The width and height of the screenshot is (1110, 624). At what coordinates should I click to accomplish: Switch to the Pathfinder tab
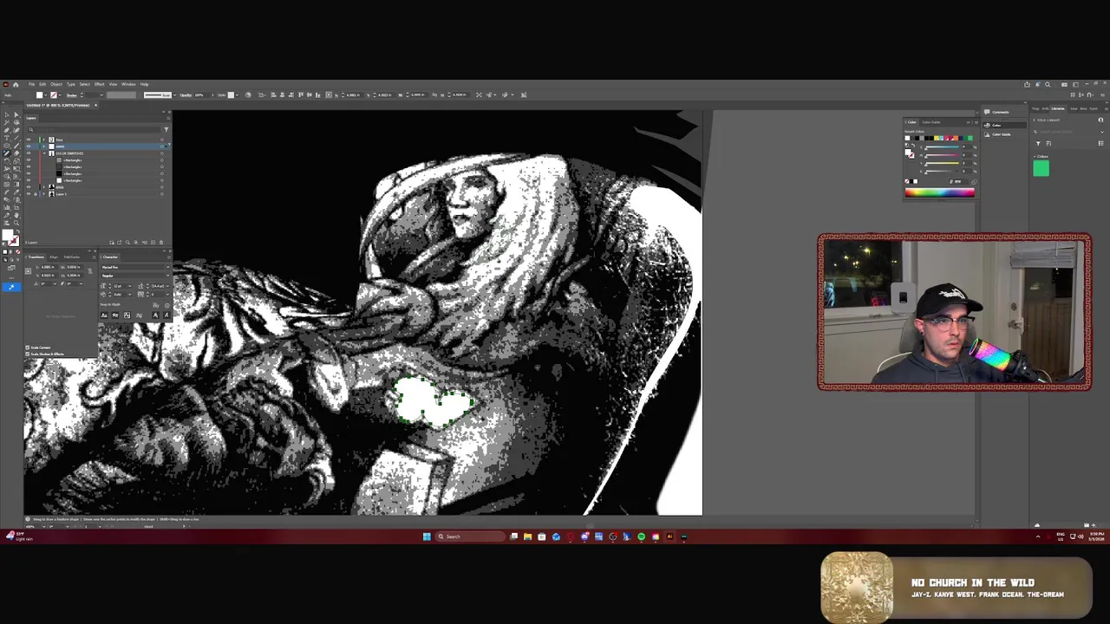point(72,257)
